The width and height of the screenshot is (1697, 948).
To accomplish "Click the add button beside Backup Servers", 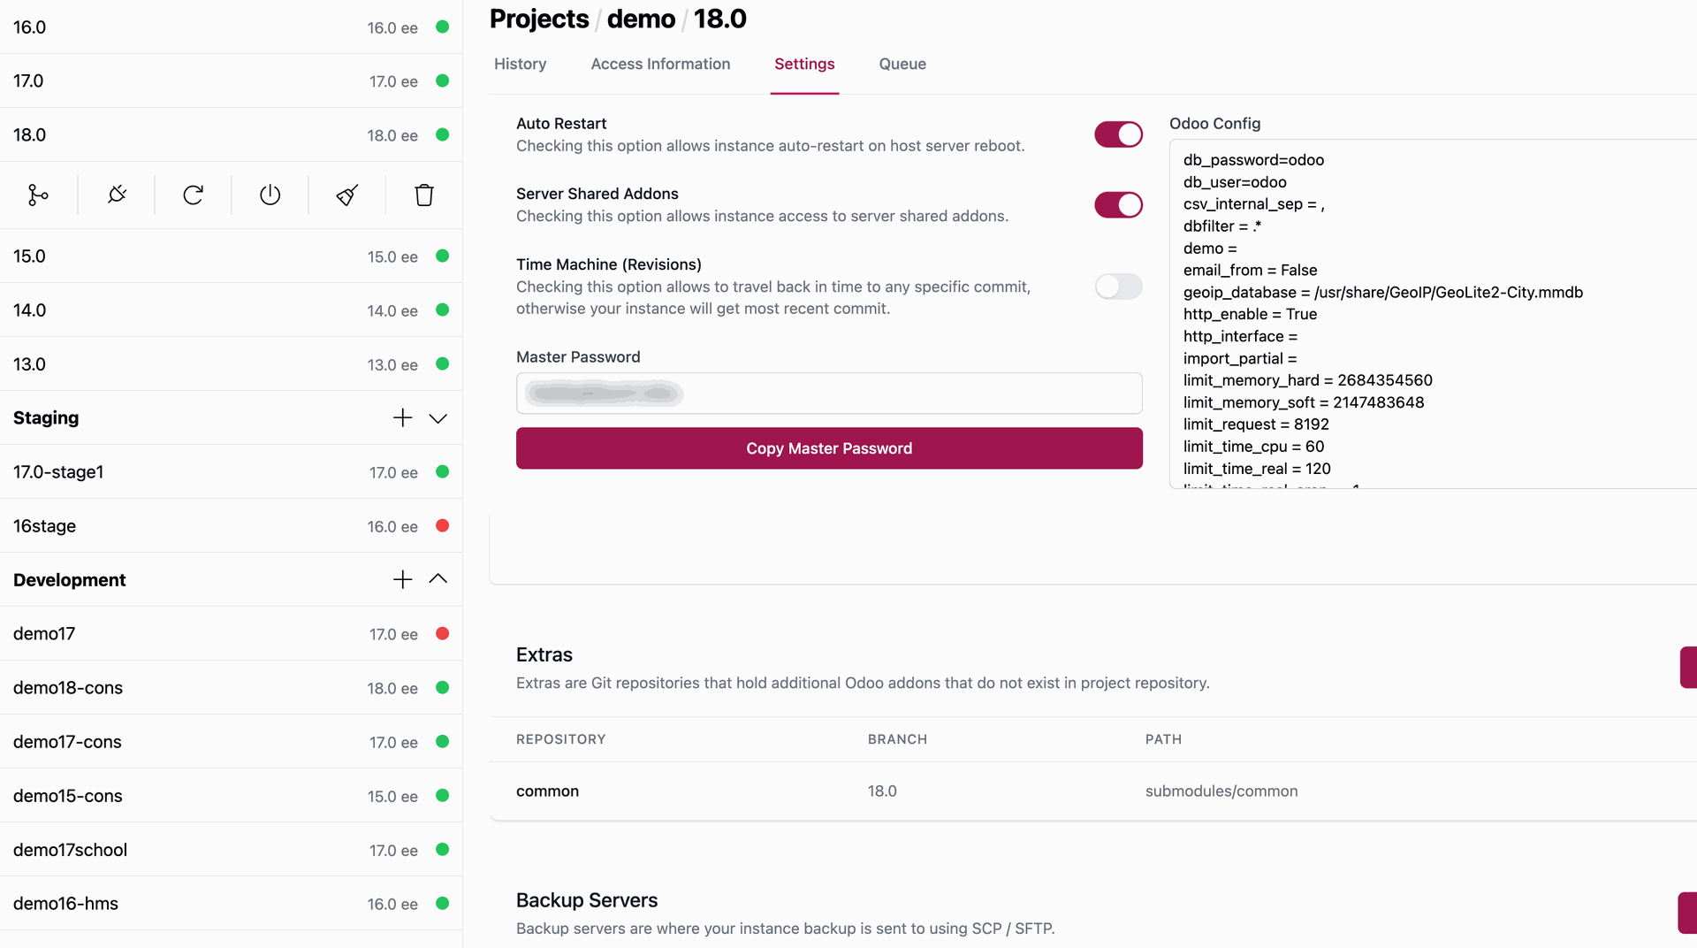I will [x=1687, y=913].
